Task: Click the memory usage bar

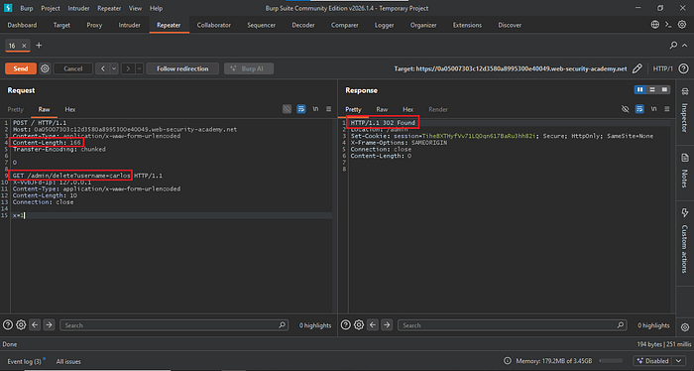Action: click(611, 361)
